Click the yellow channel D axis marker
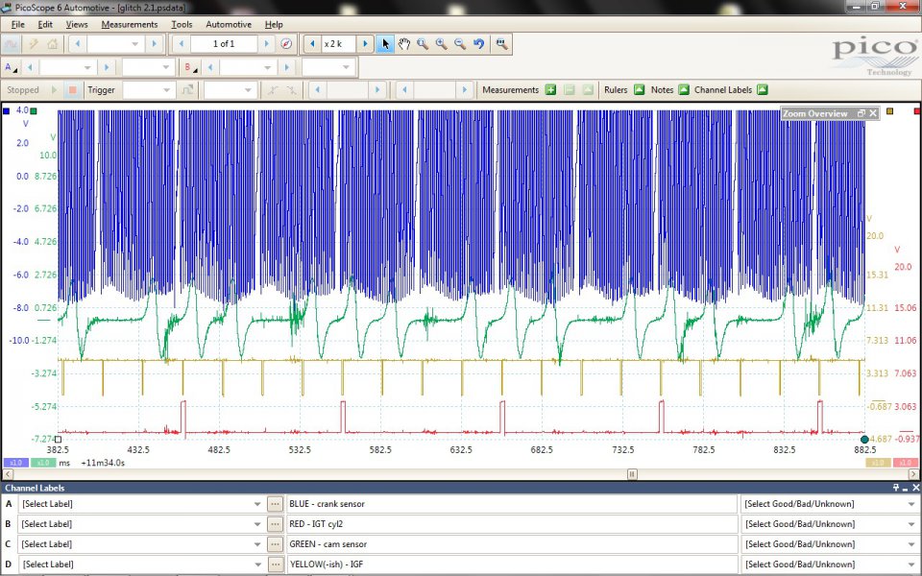The width and height of the screenshot is (922, 576). click(x=889, y=110)
